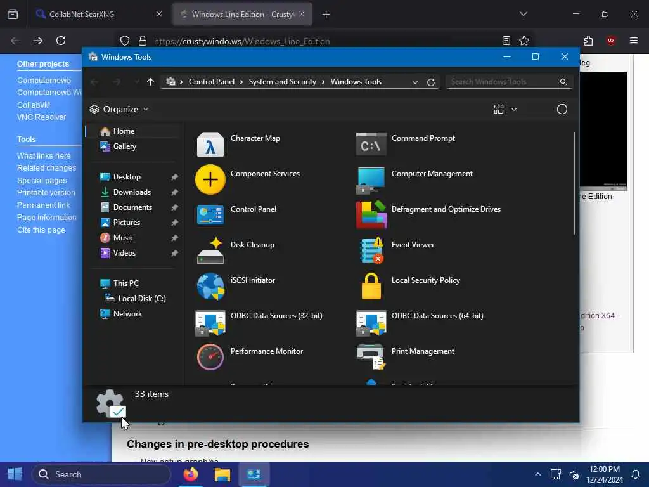The height and width of the screenshot is (487, 649).
Task: Click the Refresh icon in address bar
Action: click(x=431, y=82)
